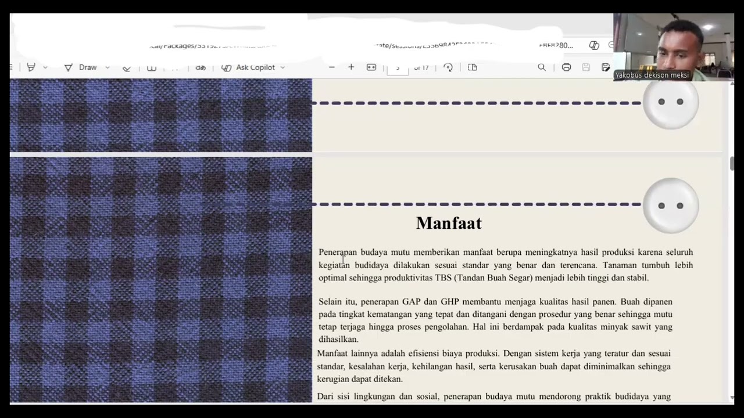
Task: Edit the current page number field
Action: pyautogui.click(x=398, y=68)
